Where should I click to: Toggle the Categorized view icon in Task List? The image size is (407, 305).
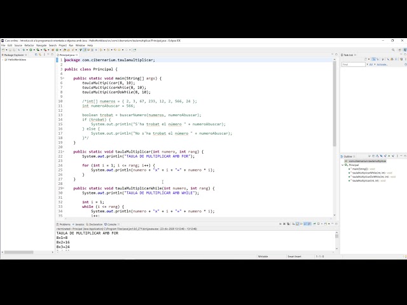pyautogui.click(x=374, y=59)
